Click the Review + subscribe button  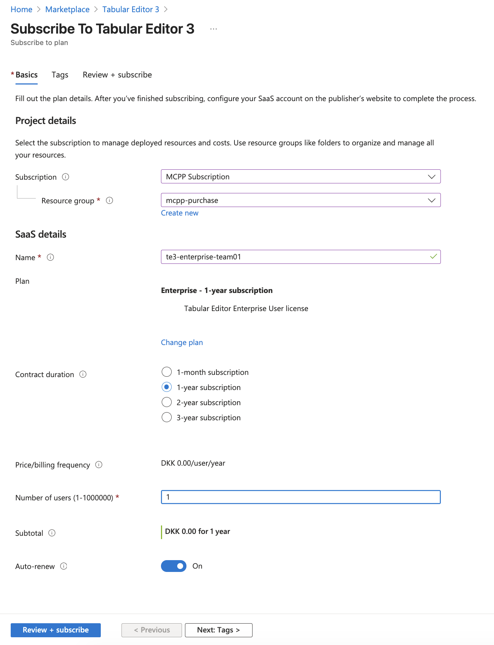coord(55,630)
